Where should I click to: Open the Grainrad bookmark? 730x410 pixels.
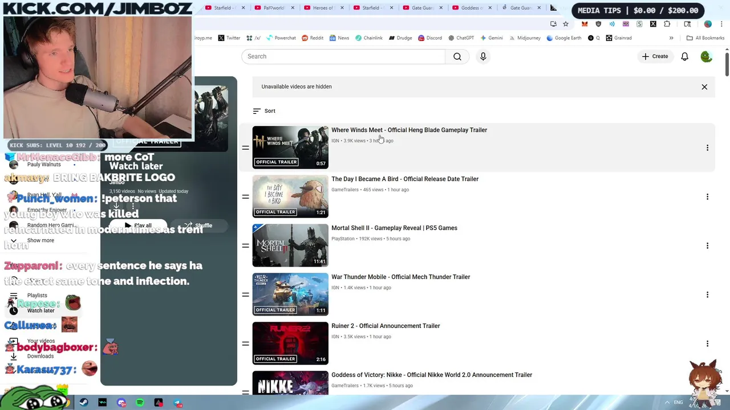[619, 38]
